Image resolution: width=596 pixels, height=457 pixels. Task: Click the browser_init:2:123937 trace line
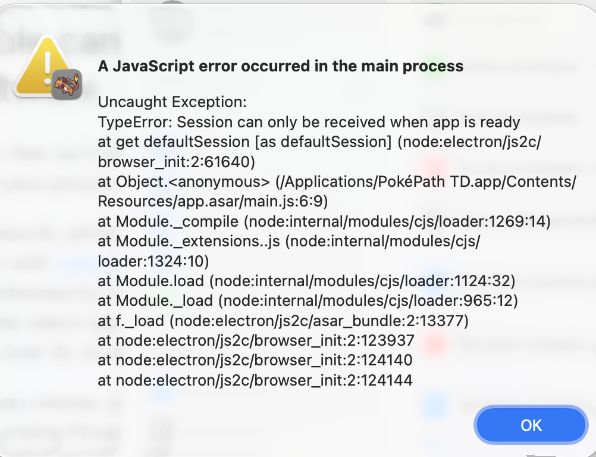255,341
